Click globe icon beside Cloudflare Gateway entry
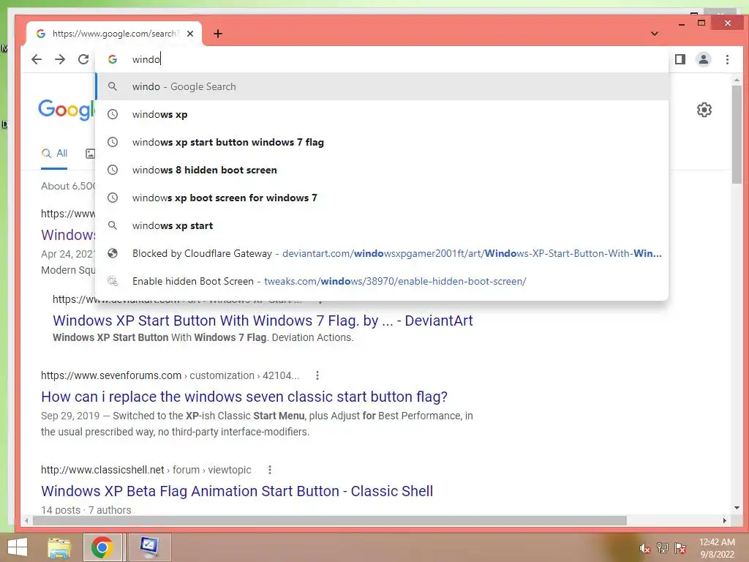 (112, 253)
